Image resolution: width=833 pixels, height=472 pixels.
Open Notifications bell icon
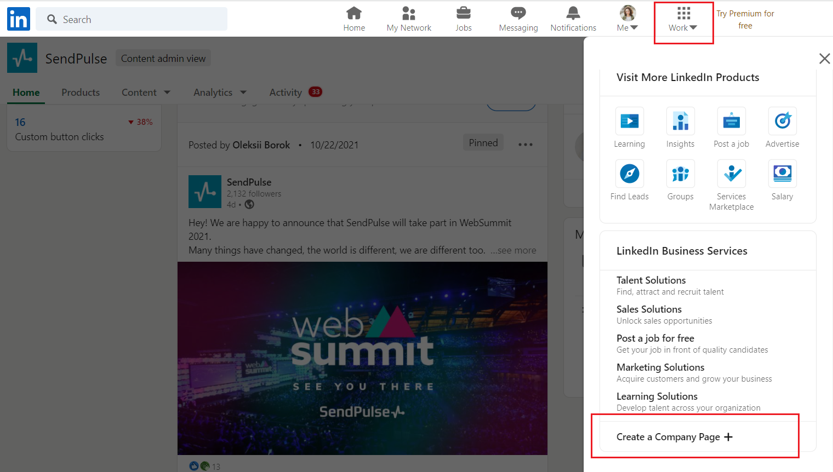pos(573,19)
